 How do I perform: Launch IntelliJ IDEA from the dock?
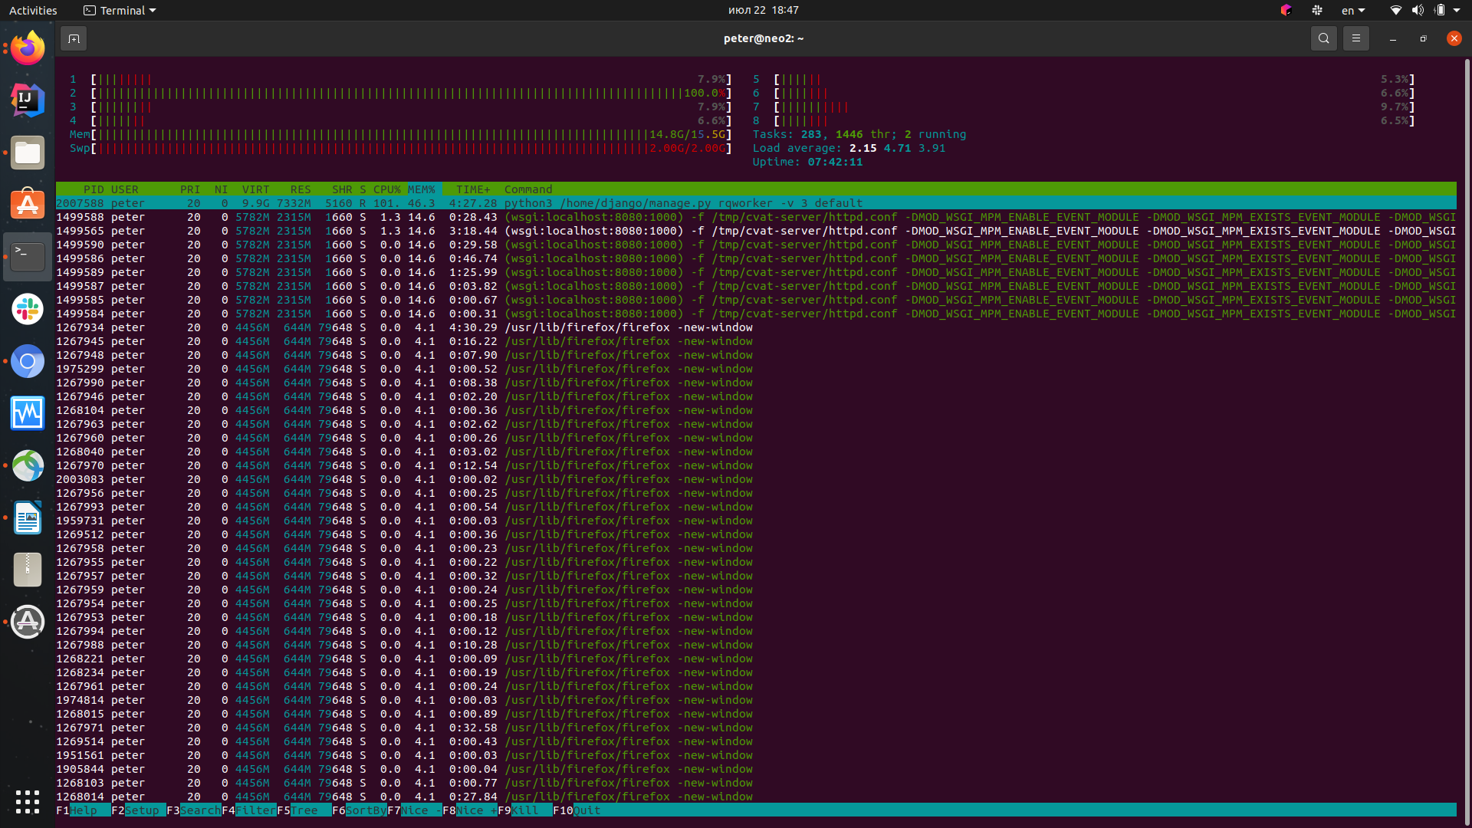point(28,100)
